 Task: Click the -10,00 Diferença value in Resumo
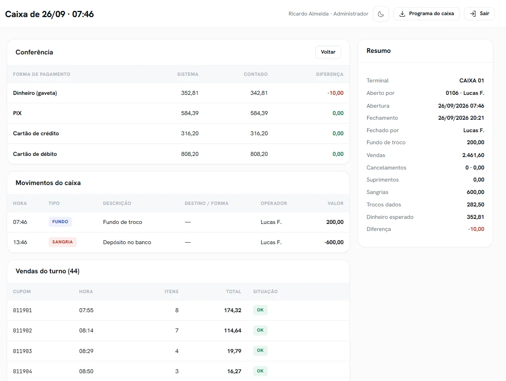point(476,229)
